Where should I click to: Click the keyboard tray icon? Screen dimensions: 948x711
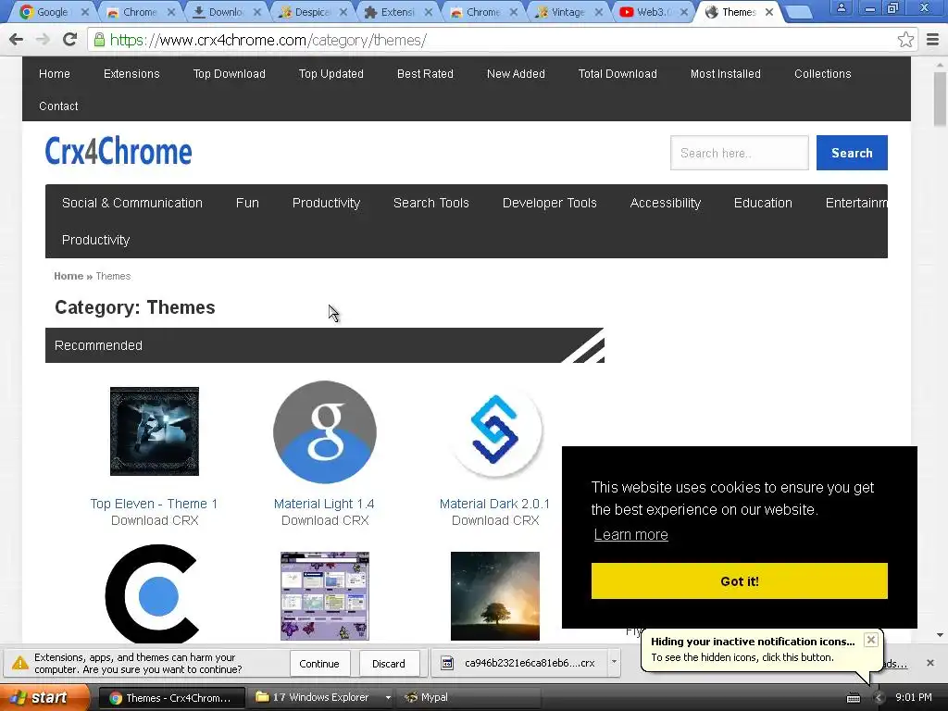(853, 698)
